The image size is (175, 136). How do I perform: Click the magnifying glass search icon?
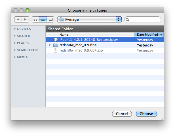127,20
